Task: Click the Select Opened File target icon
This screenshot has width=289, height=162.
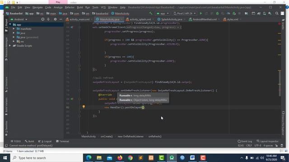Action: [43, 19]
